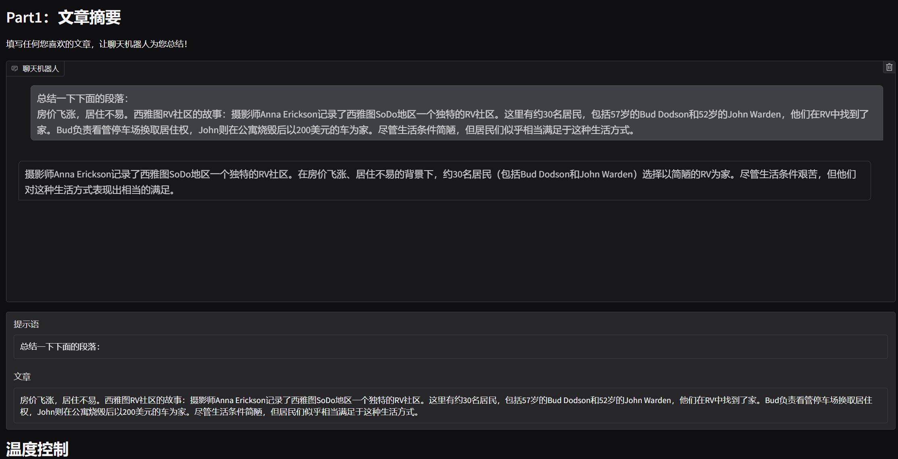Click the 提示语 field label

(x=26, y=324)
